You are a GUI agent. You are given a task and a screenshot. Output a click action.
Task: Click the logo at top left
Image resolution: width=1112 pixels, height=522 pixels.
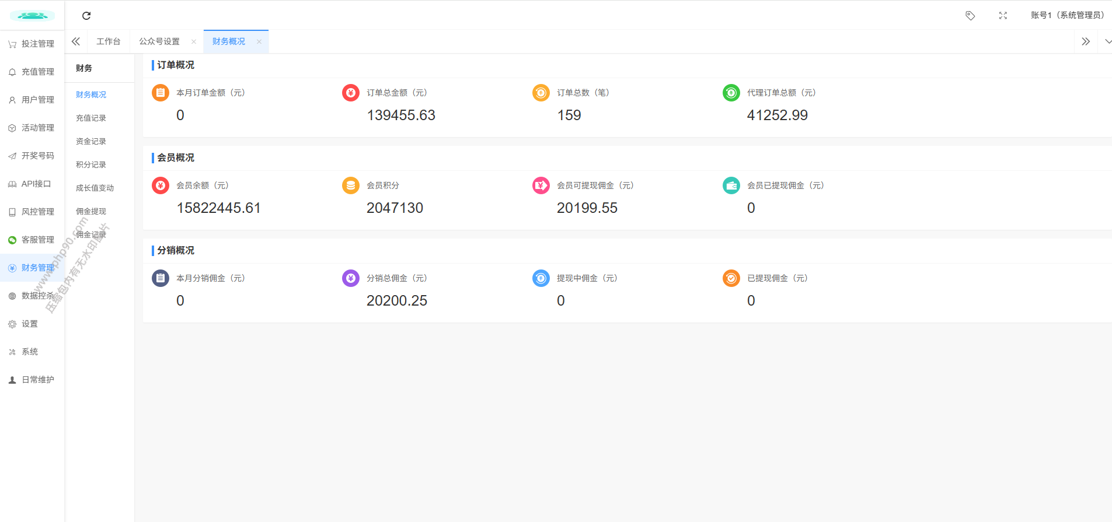32,16
